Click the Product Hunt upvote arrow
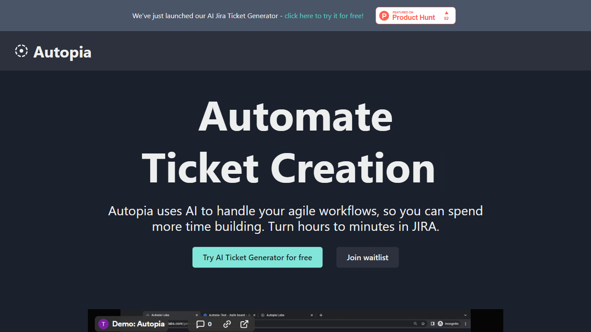The image size is (591, 332). (446, 13)
